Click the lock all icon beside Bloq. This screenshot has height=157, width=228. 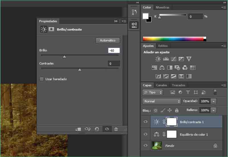(x=176, y=110)
